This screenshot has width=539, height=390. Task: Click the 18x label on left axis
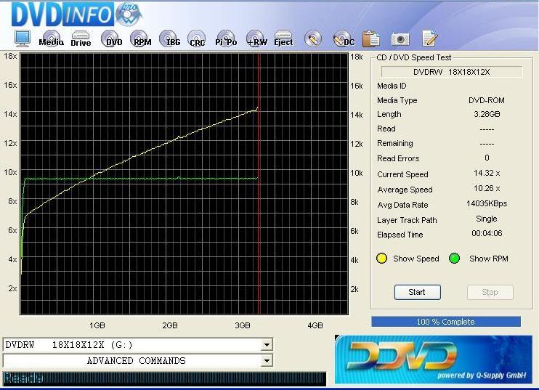click(x=10, y=57)
